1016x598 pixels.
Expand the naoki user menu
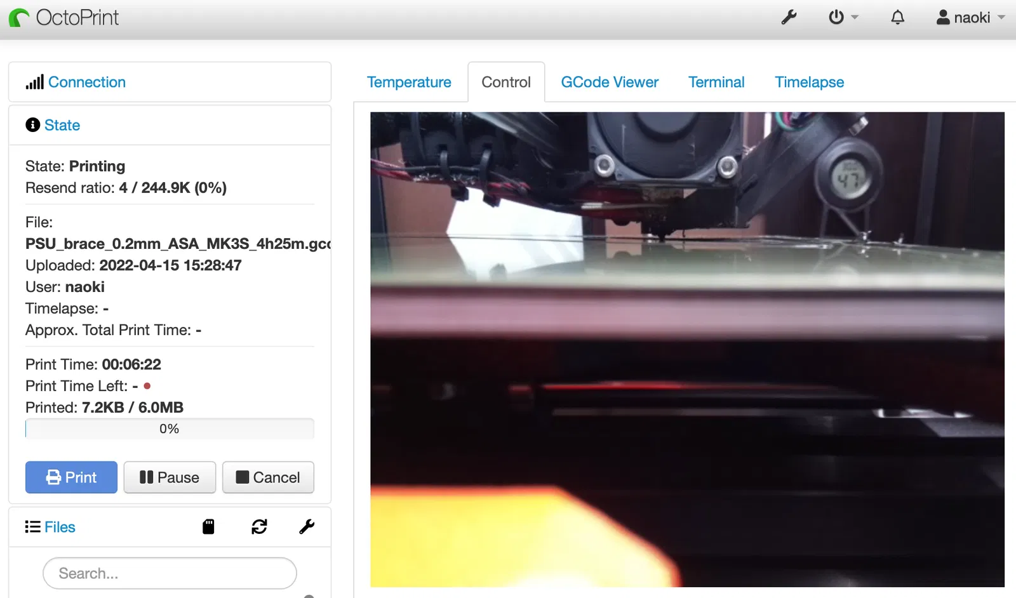(970, 17)
